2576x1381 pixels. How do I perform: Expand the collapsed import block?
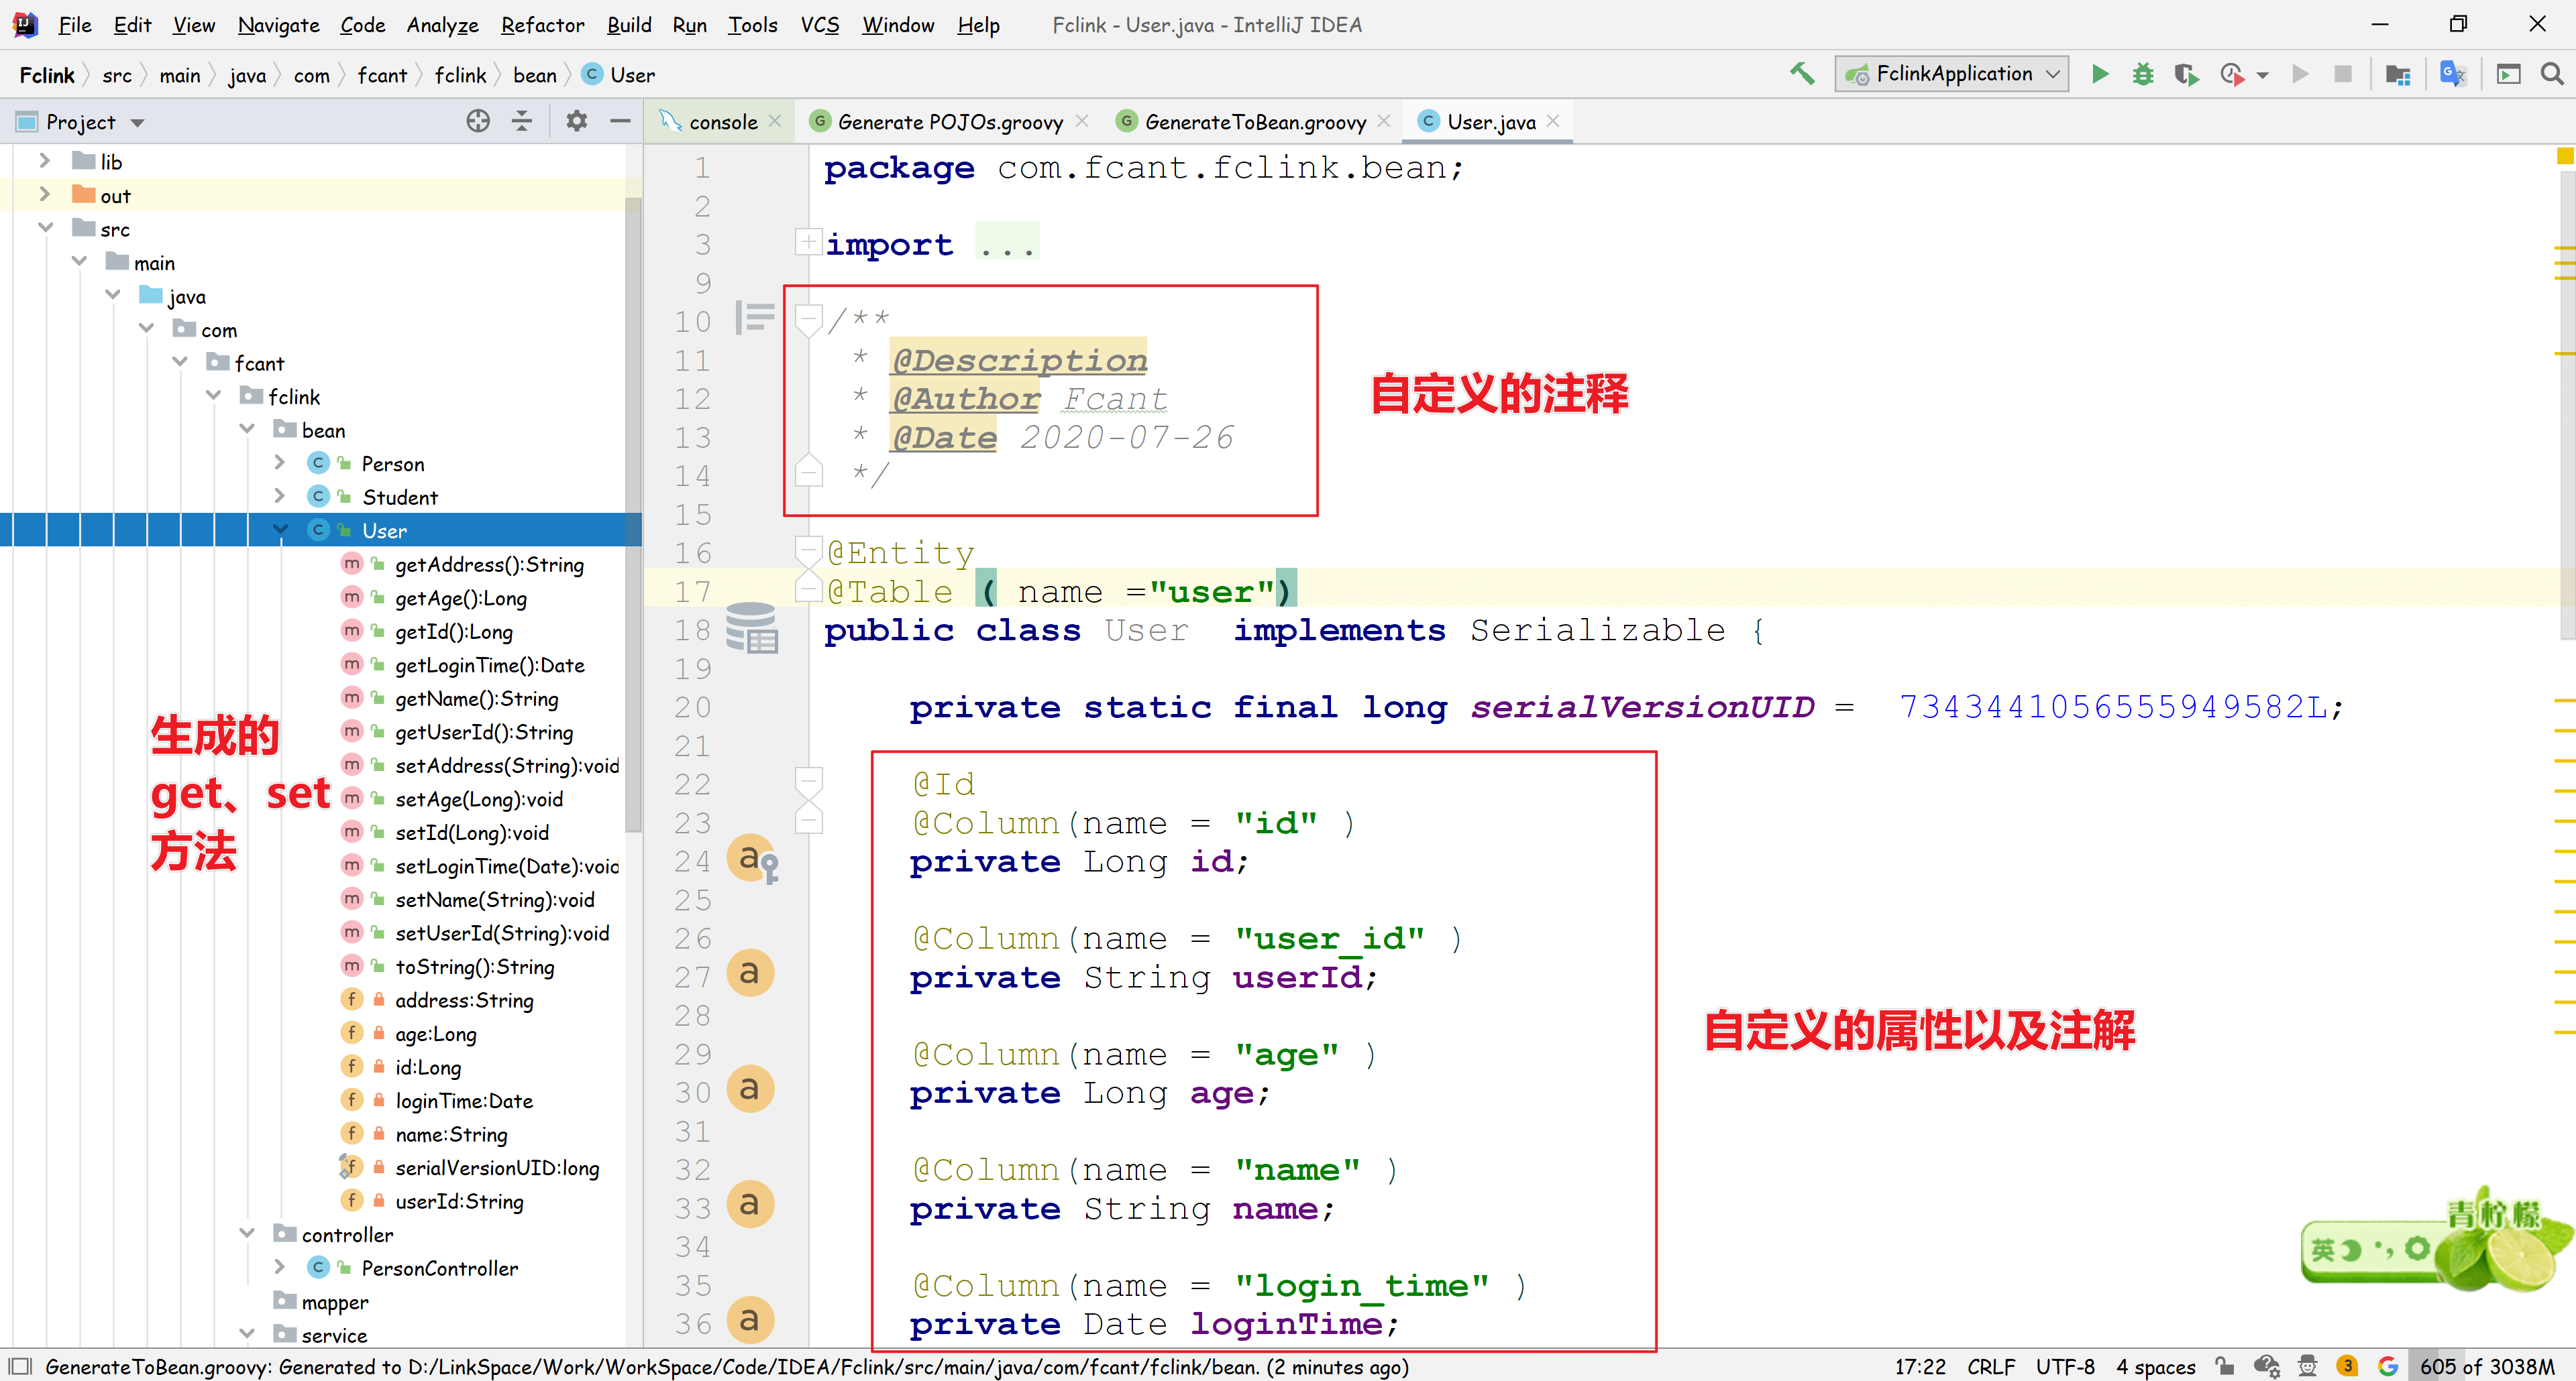click(x=808, y=243)
